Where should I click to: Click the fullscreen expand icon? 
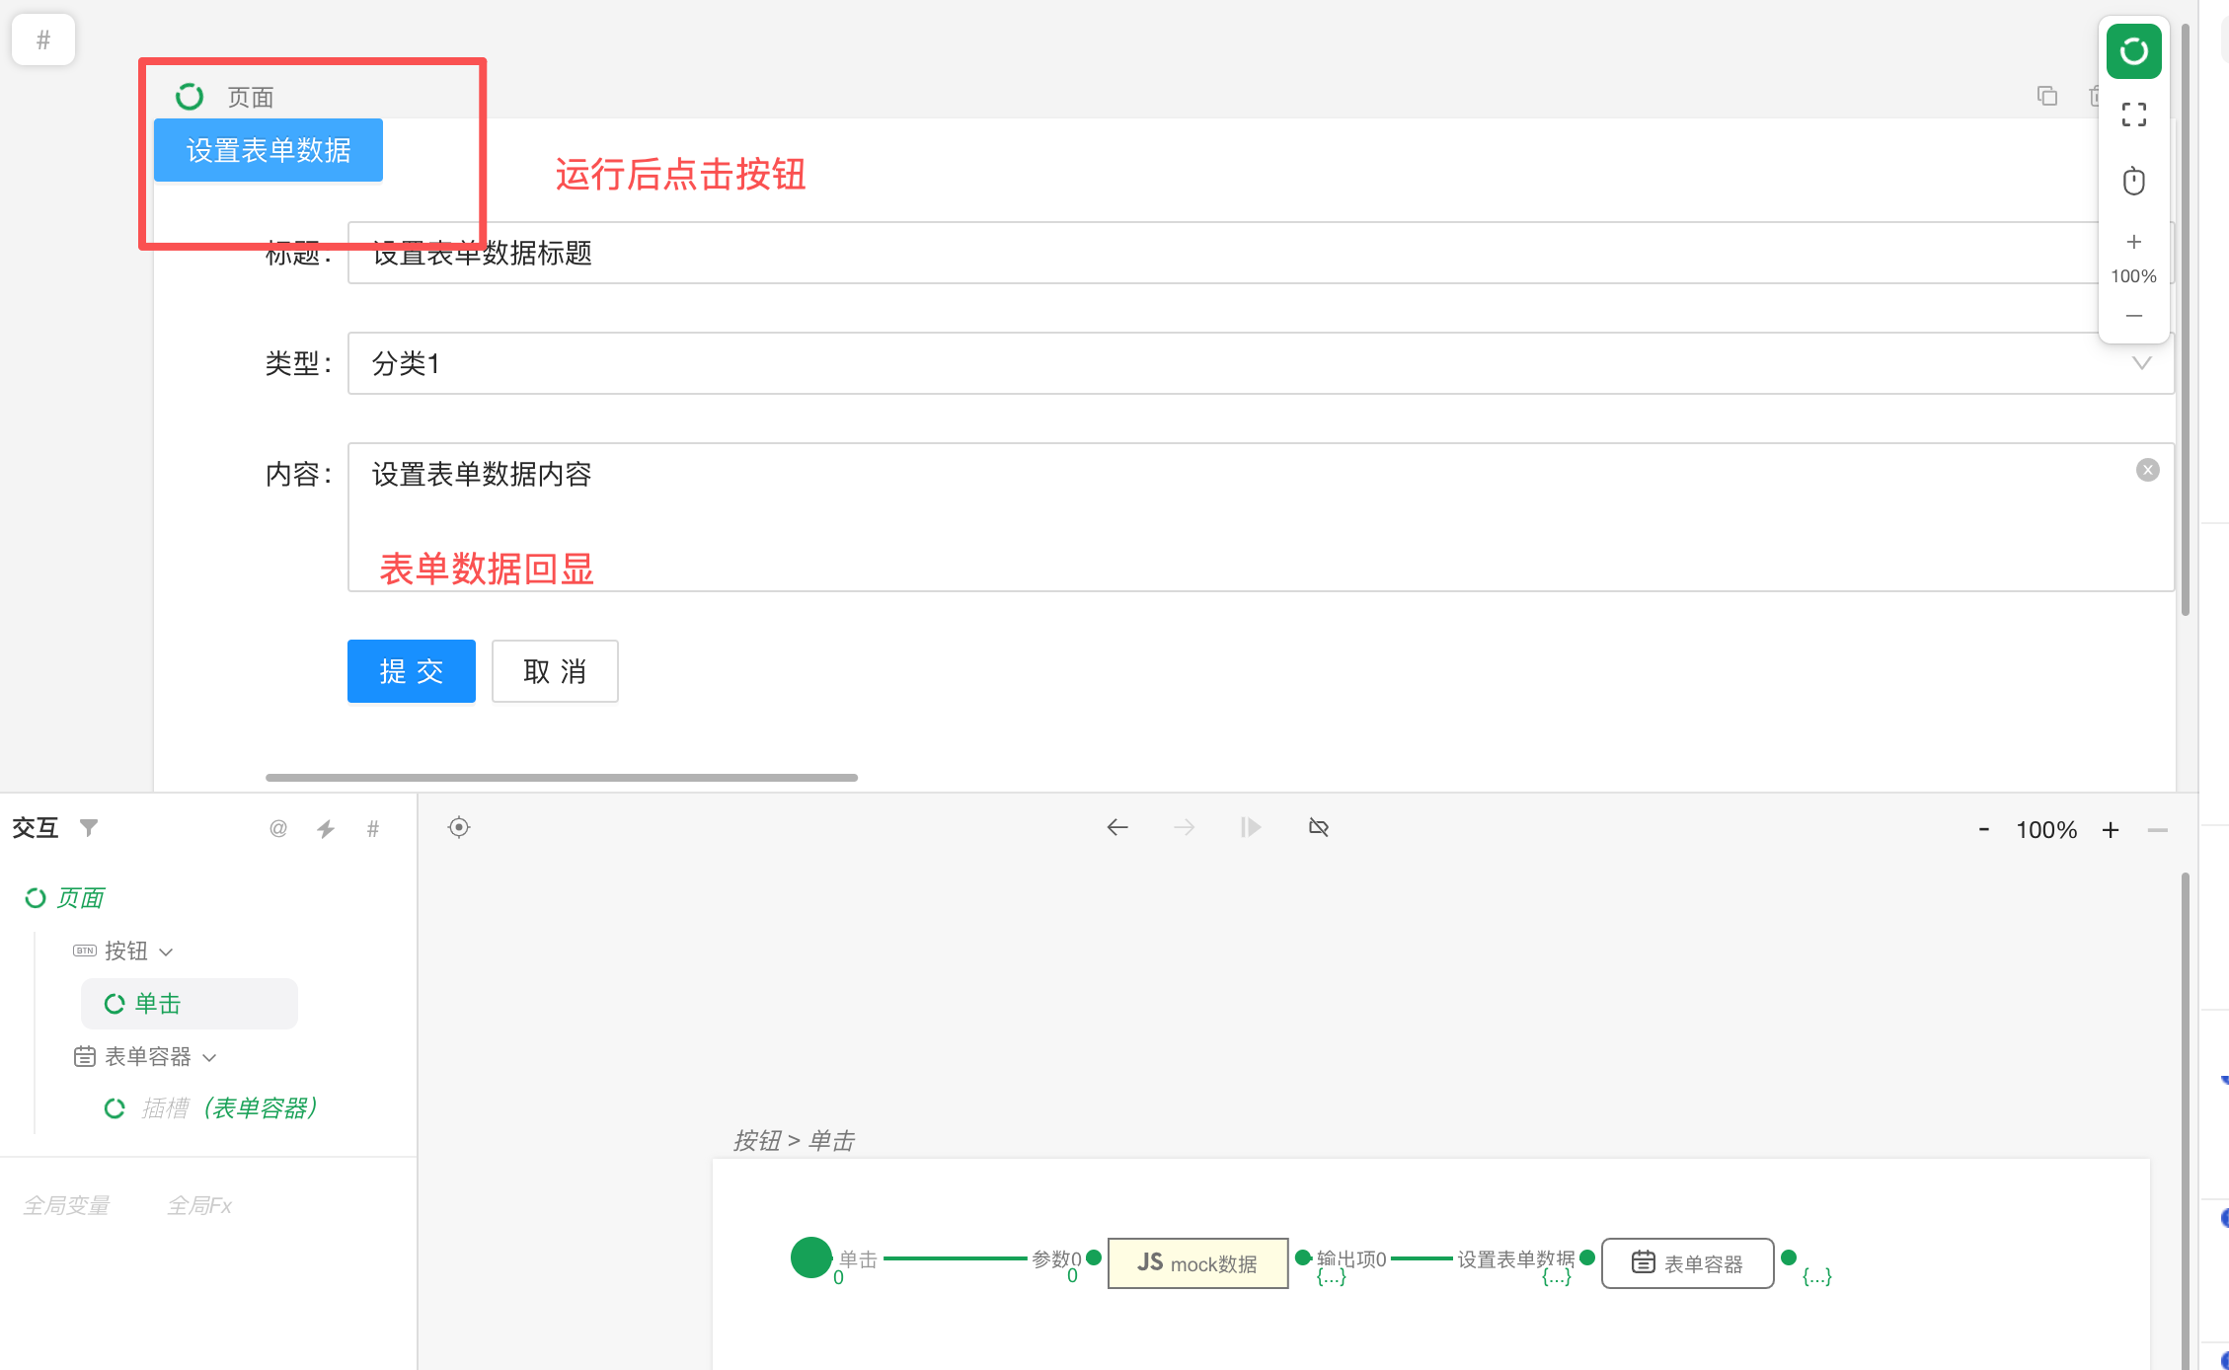(2133, 115)
